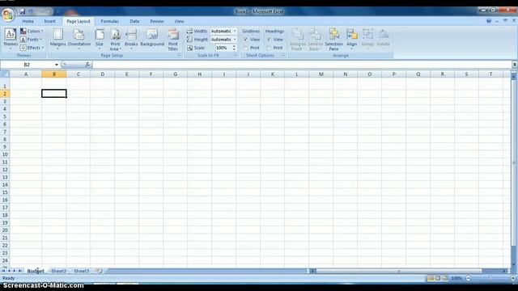Select the Budget sheet tab

pyautogui.click(x=36, y=271)
